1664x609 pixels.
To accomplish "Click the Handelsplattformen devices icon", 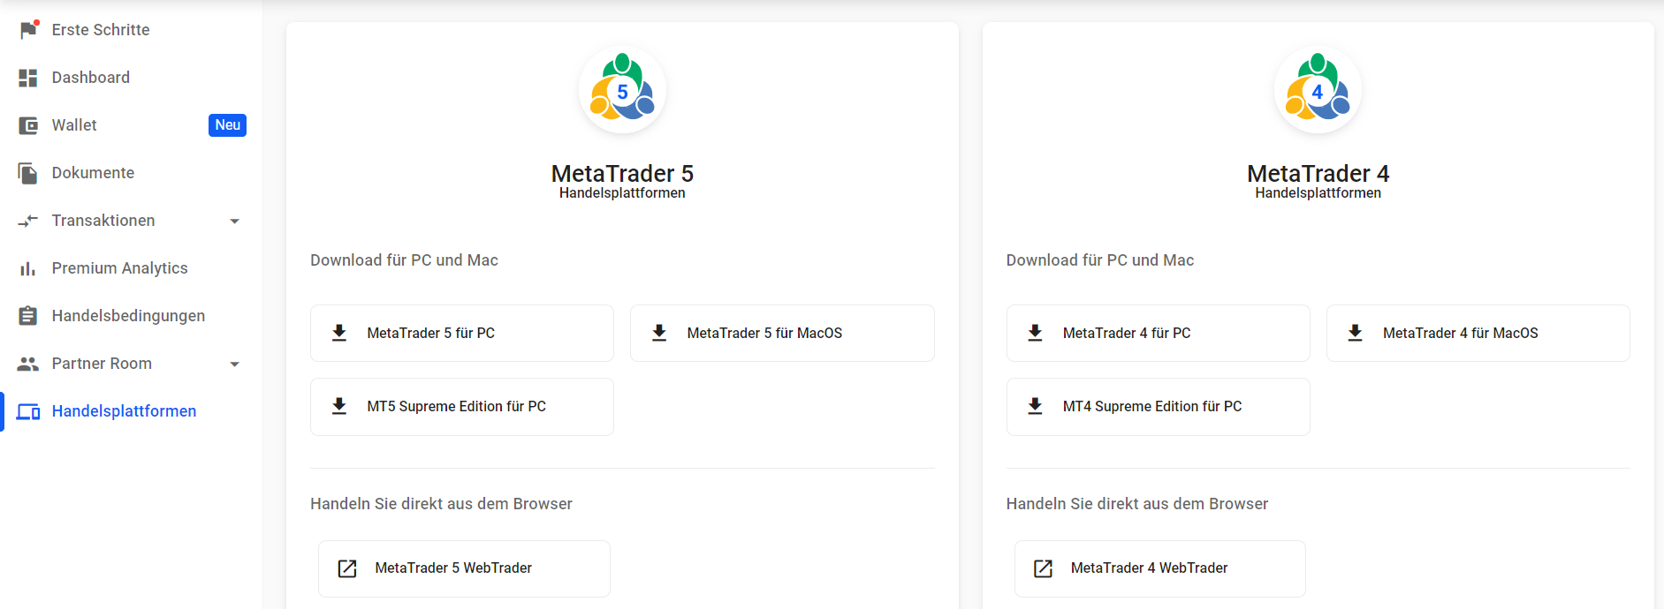I will [28, 411].
